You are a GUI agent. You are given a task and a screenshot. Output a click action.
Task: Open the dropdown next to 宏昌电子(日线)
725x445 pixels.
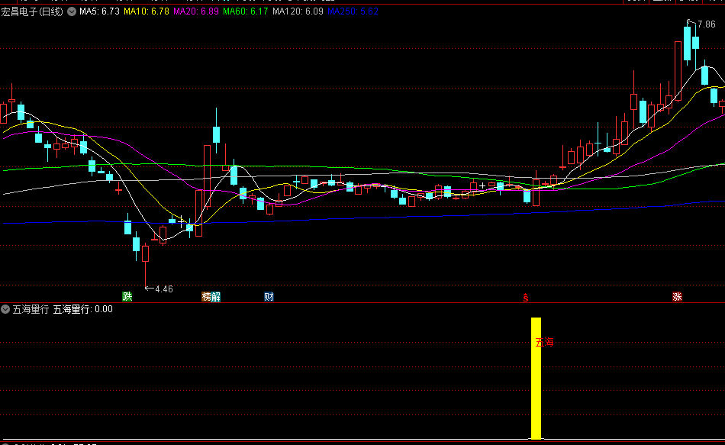[72, 11]
